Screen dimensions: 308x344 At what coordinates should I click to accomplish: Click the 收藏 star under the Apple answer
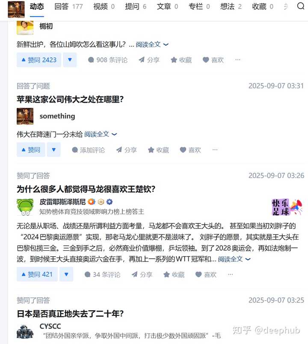click(x=158, y=150)
